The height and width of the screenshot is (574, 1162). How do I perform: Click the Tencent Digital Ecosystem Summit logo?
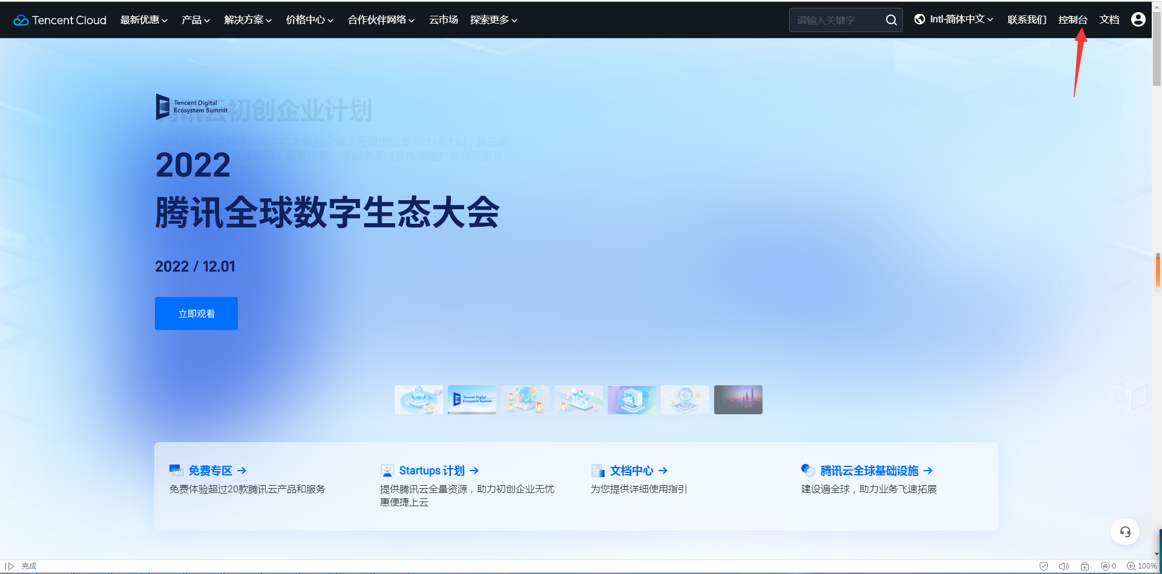tap(192, 106)
